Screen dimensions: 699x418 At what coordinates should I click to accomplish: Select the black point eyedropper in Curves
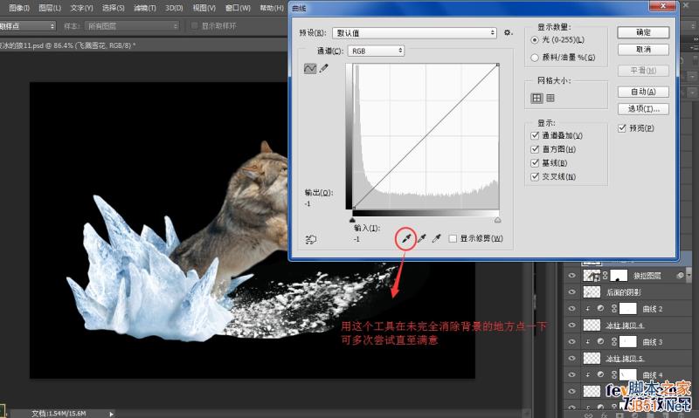[406, 238]
